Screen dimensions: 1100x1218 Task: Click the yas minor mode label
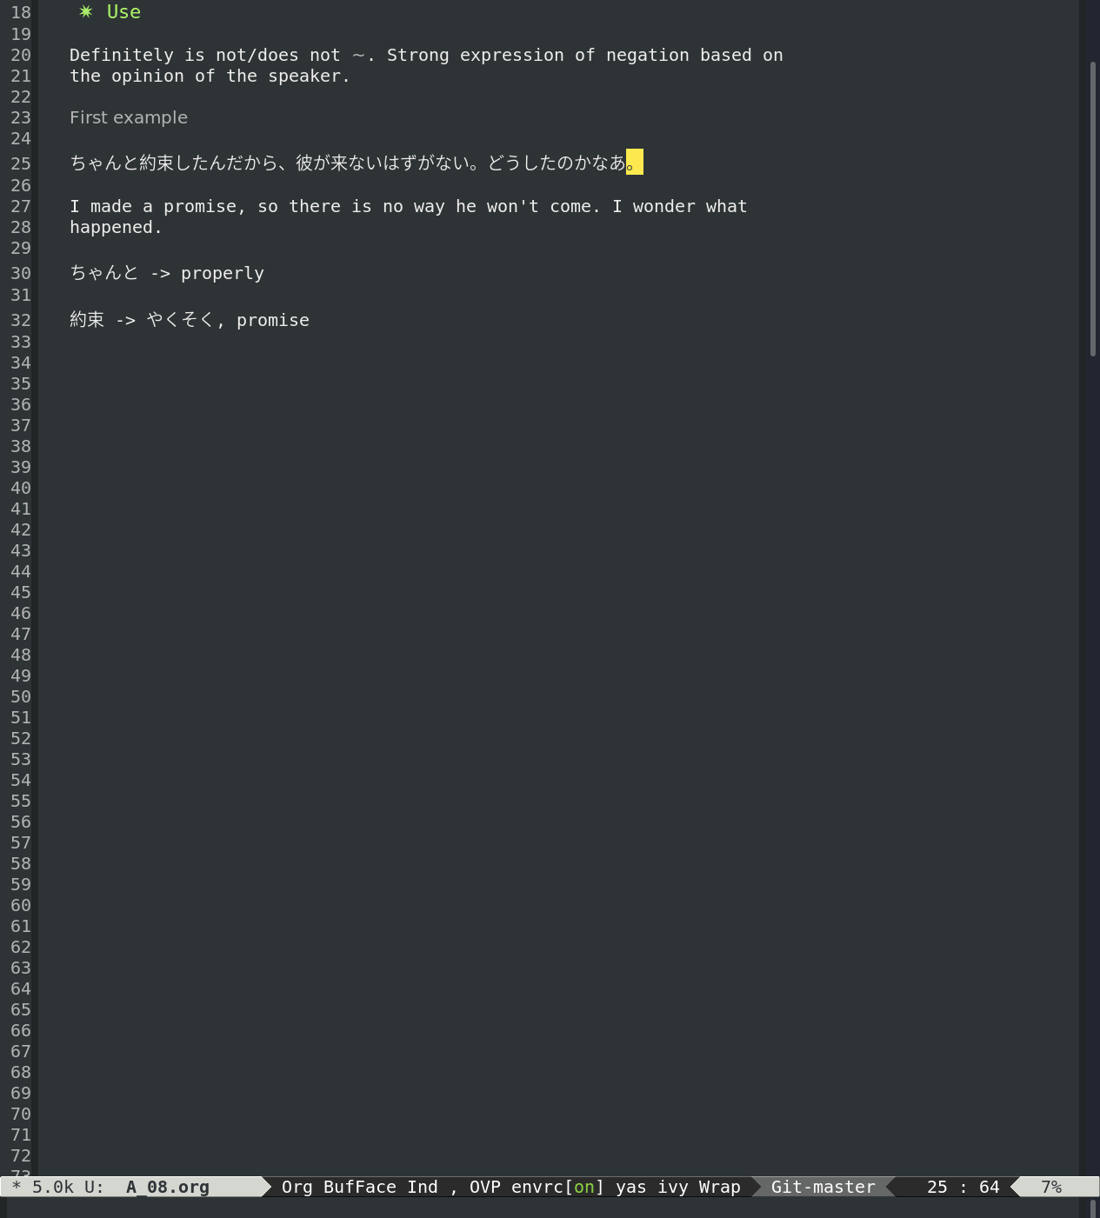pyautogui.click(x=631, y=1187)
